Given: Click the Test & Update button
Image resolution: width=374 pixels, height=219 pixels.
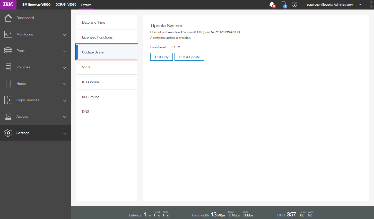Looking at the screenshot, I should (x=189, y=57).
